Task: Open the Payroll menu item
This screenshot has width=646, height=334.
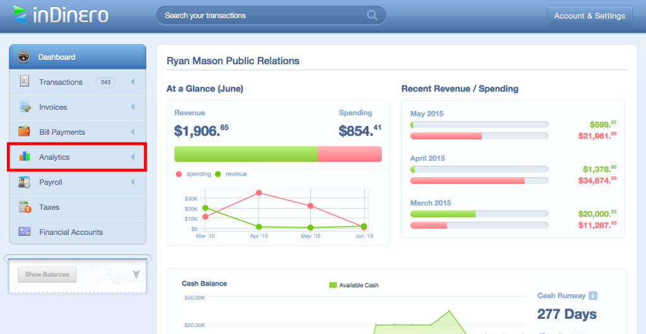Action: (78, 182)
